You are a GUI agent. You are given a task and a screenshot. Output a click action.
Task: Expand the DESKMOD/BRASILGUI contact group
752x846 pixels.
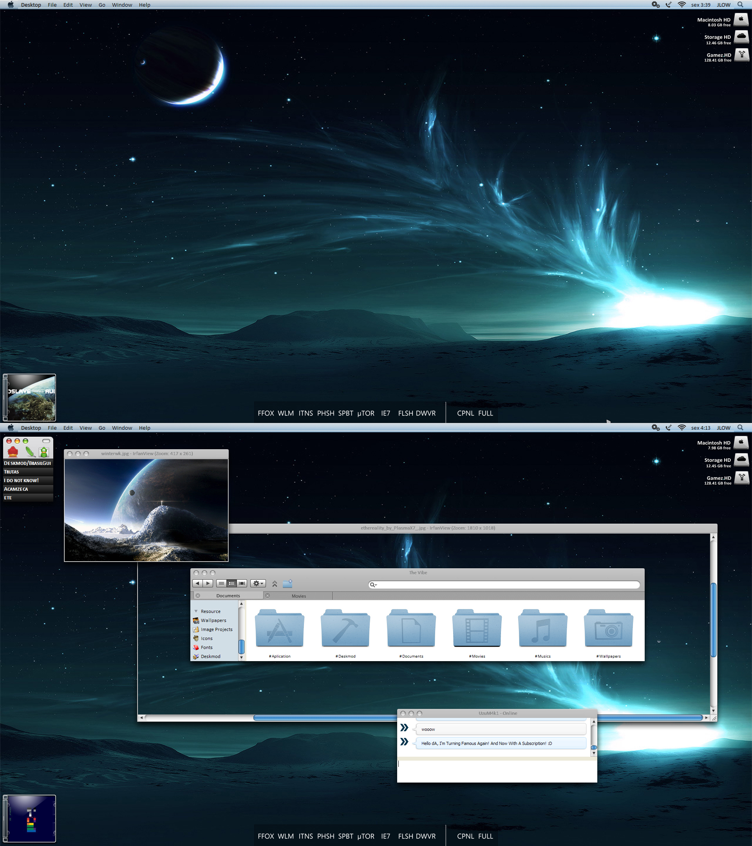(28, 463)
